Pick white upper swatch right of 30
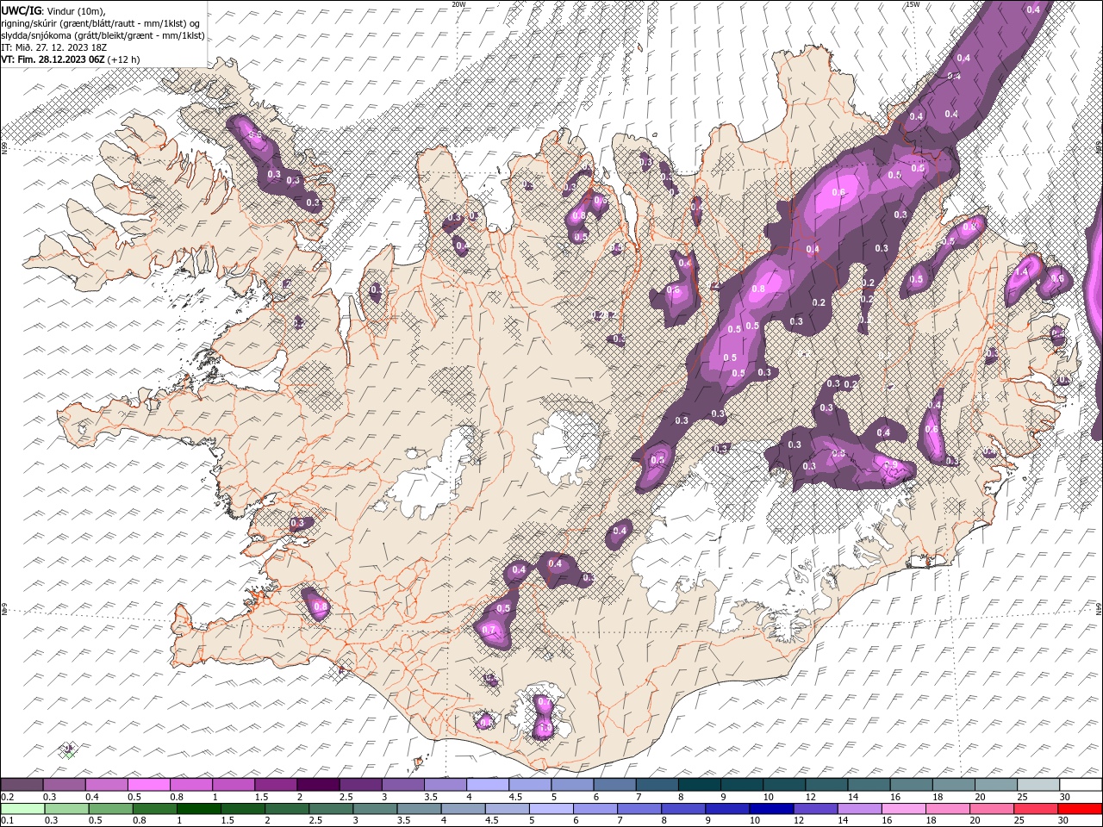The image size is (1103, 827). (x=1081, y=784)
